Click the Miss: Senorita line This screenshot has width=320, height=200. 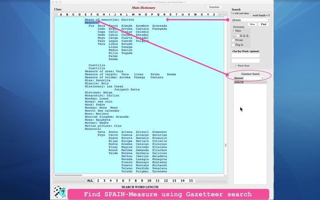[x=98, y=80]
